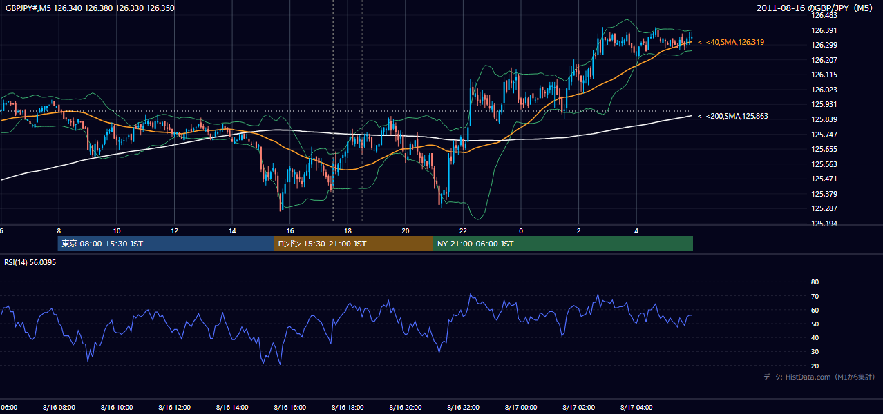Click hour label 10 under the price chart
This screenshot has height=414, width=883.
[117, 231]
